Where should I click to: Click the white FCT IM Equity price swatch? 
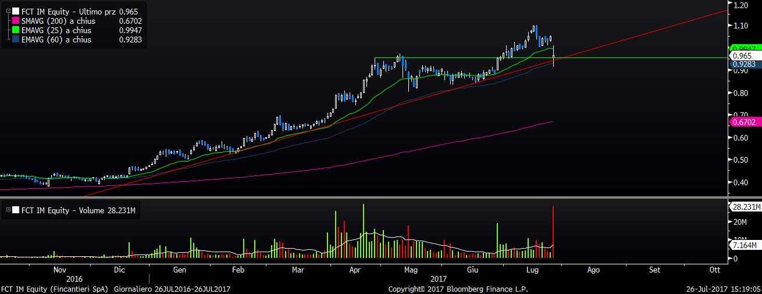point(16,11)
